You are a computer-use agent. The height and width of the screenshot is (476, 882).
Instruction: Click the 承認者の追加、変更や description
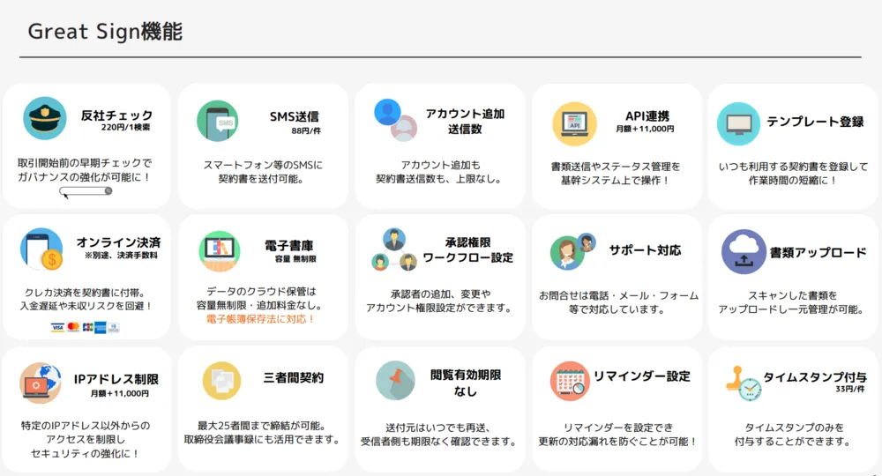pos(440,294)
